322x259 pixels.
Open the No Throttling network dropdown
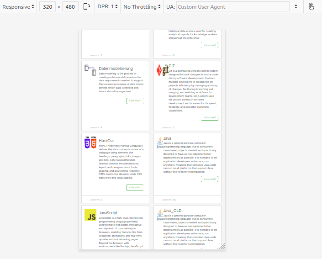(x=142, y=7)
